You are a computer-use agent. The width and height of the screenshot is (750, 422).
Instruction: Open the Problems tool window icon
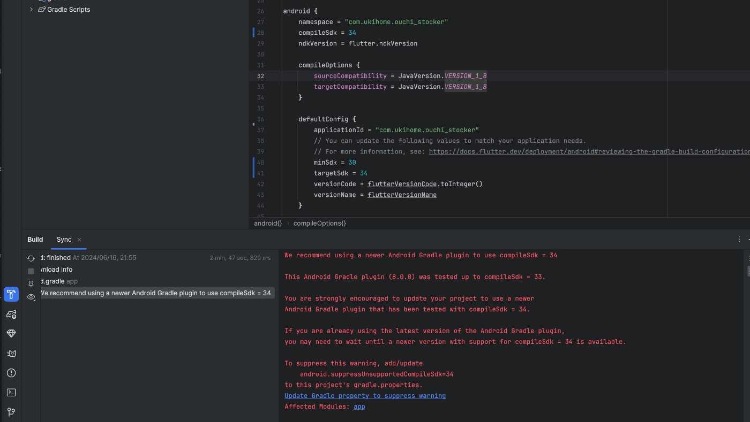pos(11,373)
